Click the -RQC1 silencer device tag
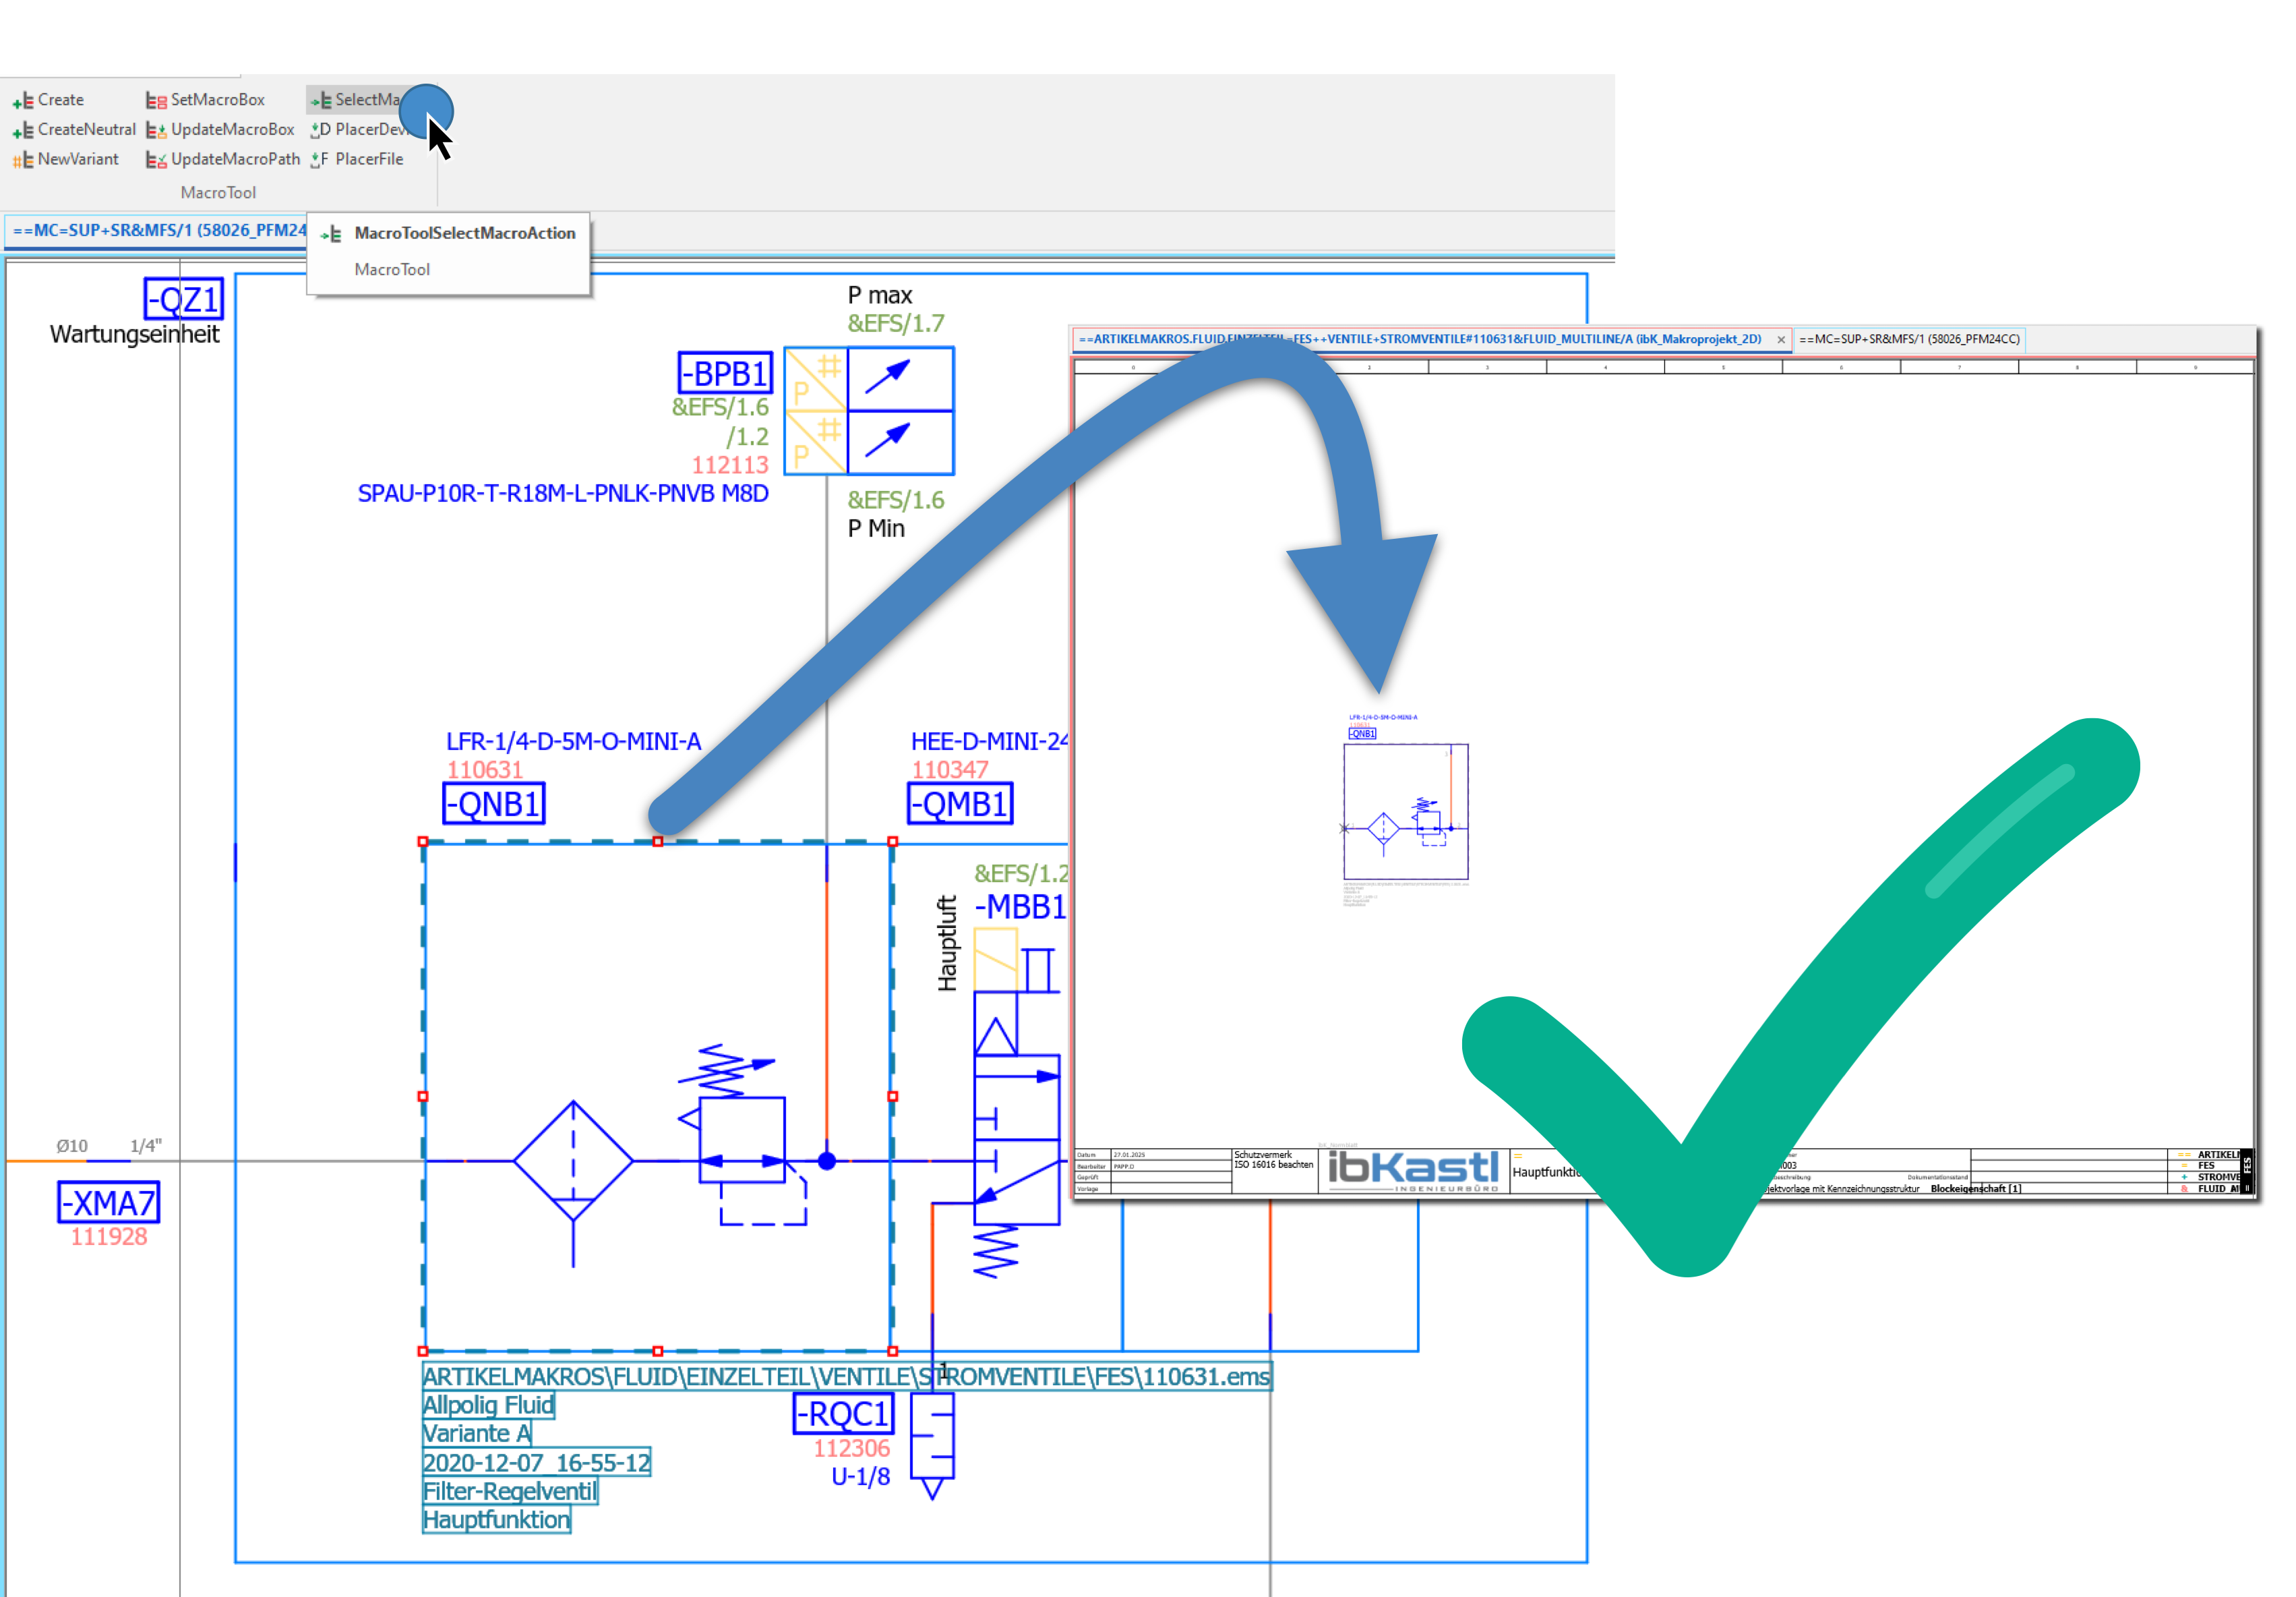This screenshot has height=1597, width=2296. pyautogui.click(x=844, y=1414)
